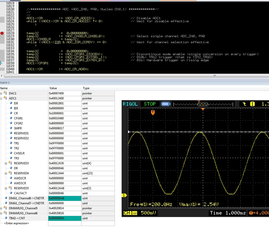Click the Value column header

pyautogui.click(x=65, y=88)
